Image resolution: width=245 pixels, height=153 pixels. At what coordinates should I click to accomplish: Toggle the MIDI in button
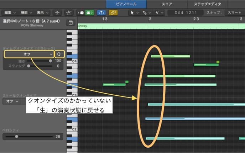coord(81,12)
